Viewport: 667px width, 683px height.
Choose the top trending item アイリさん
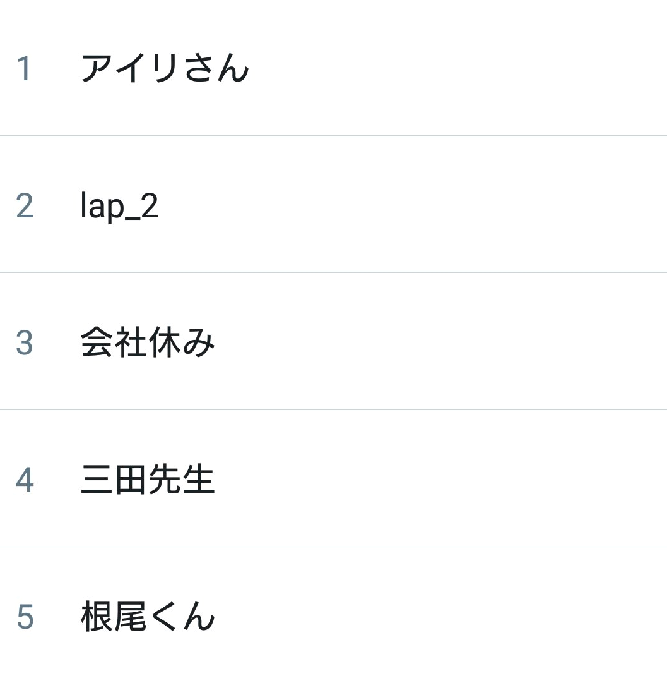165,68
